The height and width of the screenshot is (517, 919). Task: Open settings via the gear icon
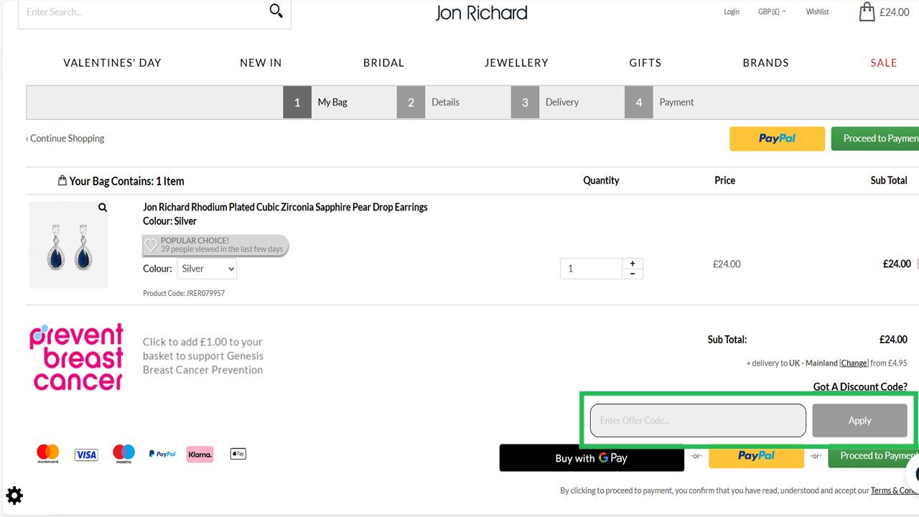(x=14, y=495)
